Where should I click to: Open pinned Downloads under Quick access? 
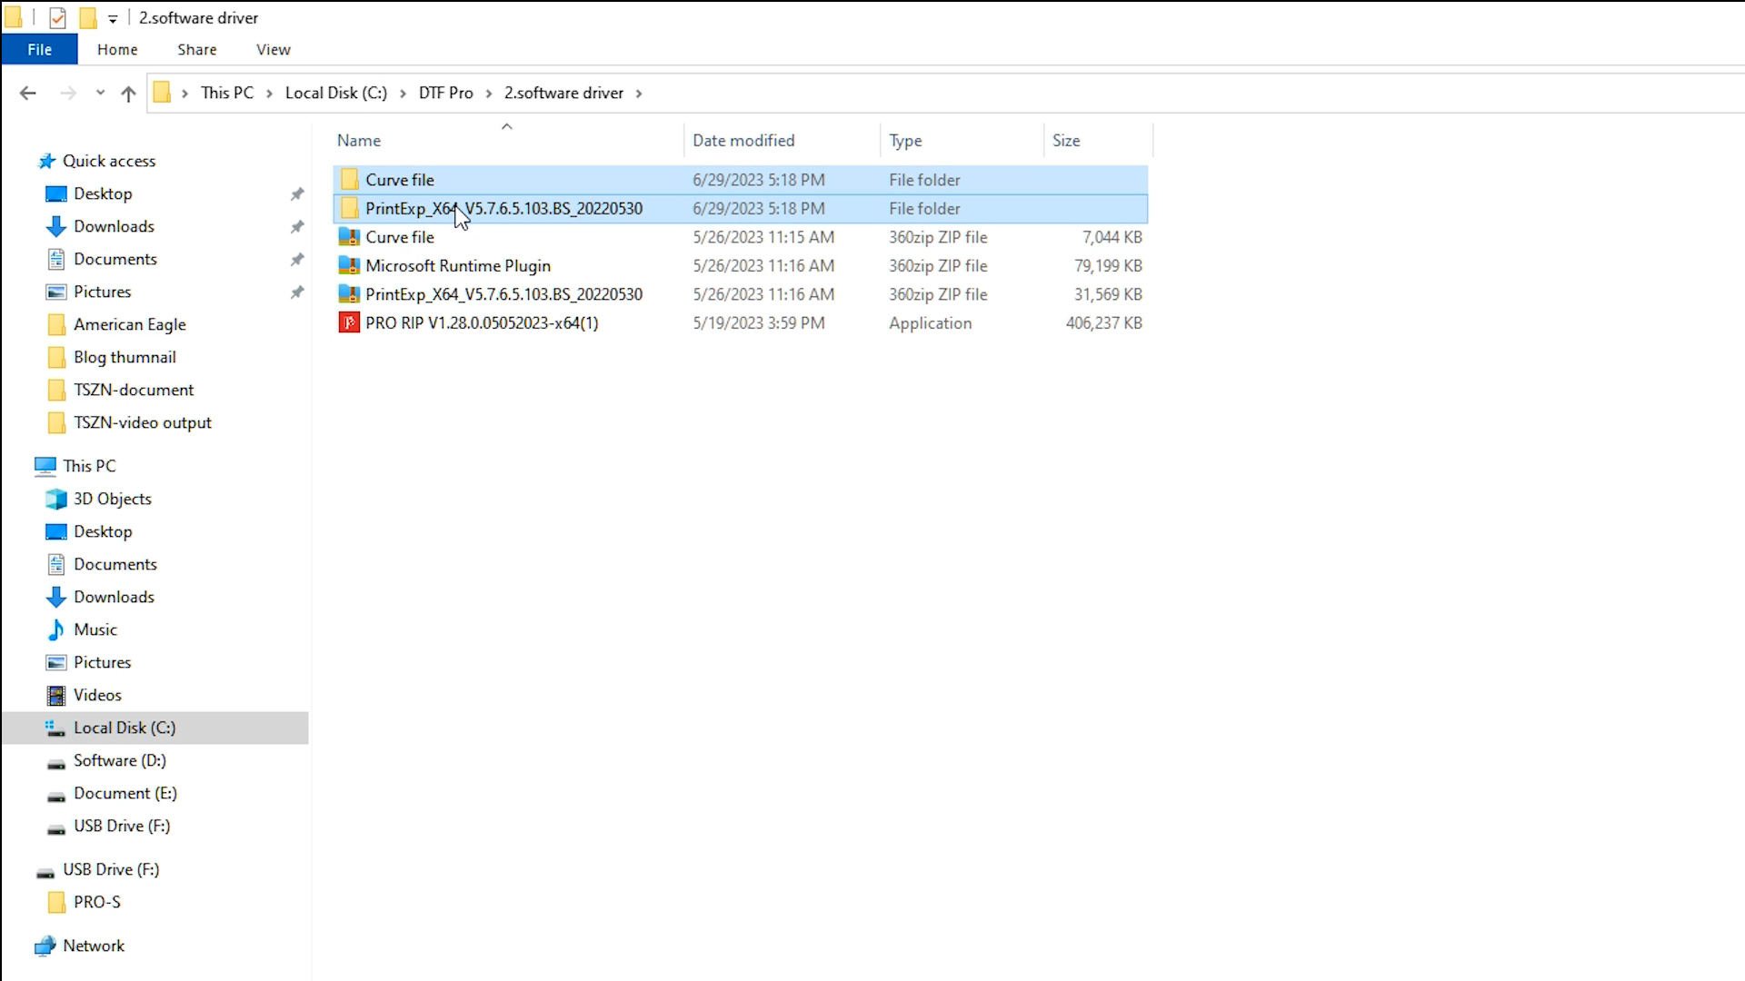(x=114, y=226)
